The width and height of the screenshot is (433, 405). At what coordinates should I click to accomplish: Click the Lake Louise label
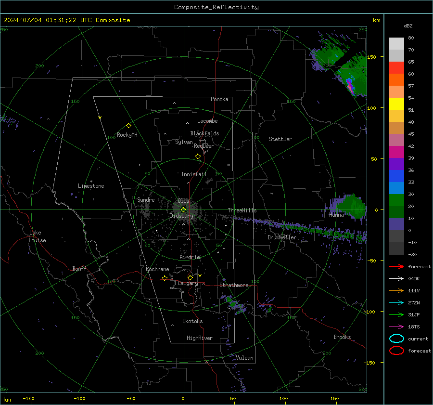[x=37, y=236]
